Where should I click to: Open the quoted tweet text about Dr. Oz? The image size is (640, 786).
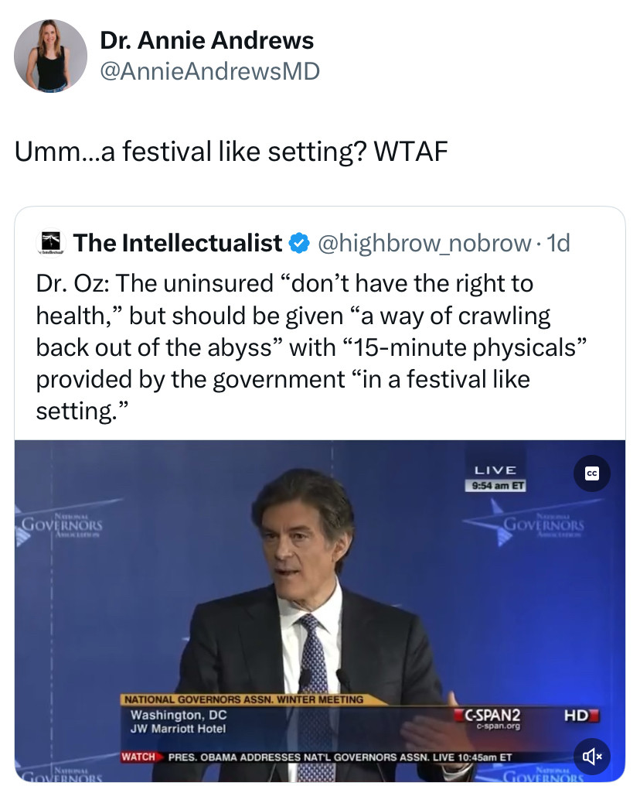click(x=311, y=347)
